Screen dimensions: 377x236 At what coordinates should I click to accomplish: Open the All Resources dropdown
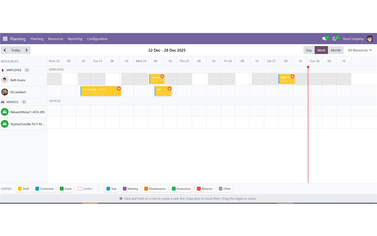(x=360, y=50)
